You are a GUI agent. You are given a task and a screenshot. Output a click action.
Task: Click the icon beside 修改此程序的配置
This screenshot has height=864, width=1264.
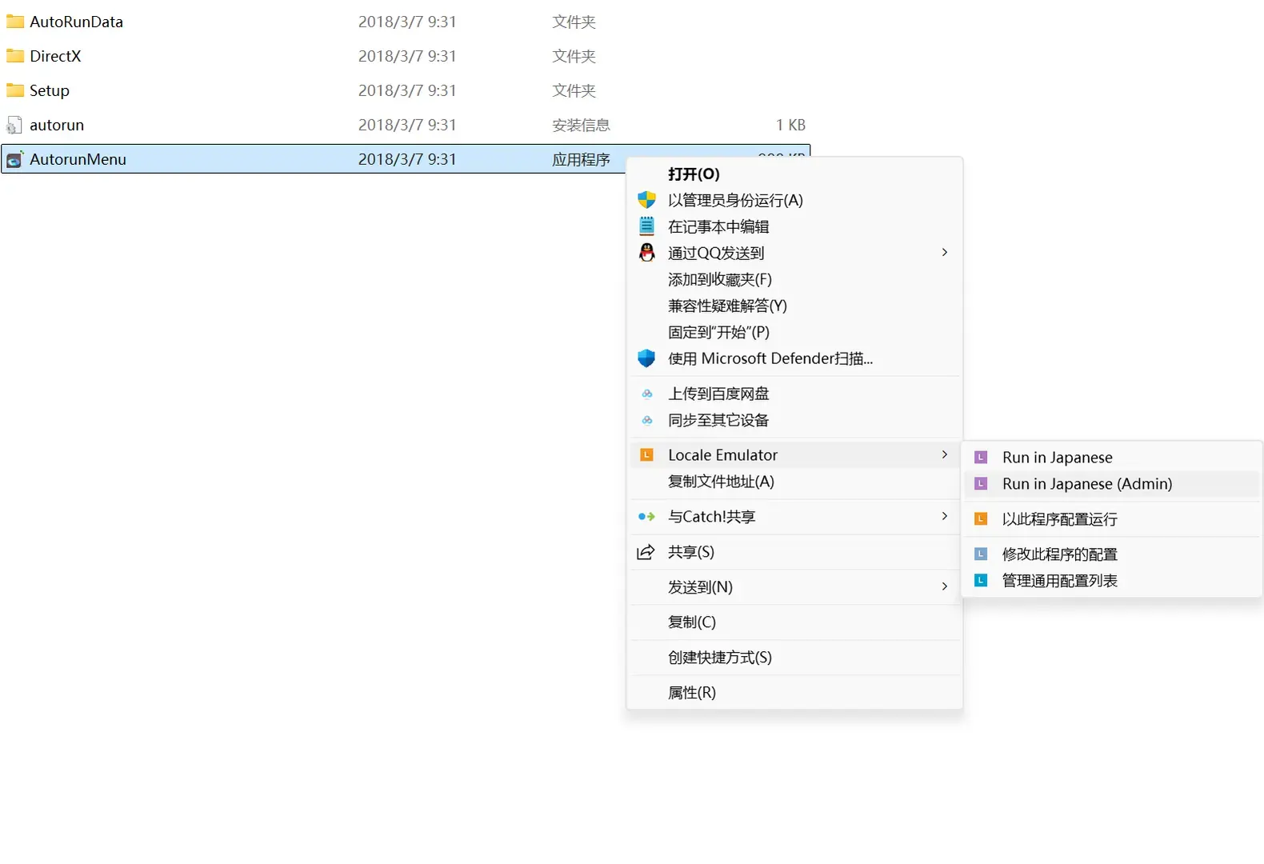[x=981, y=554]
